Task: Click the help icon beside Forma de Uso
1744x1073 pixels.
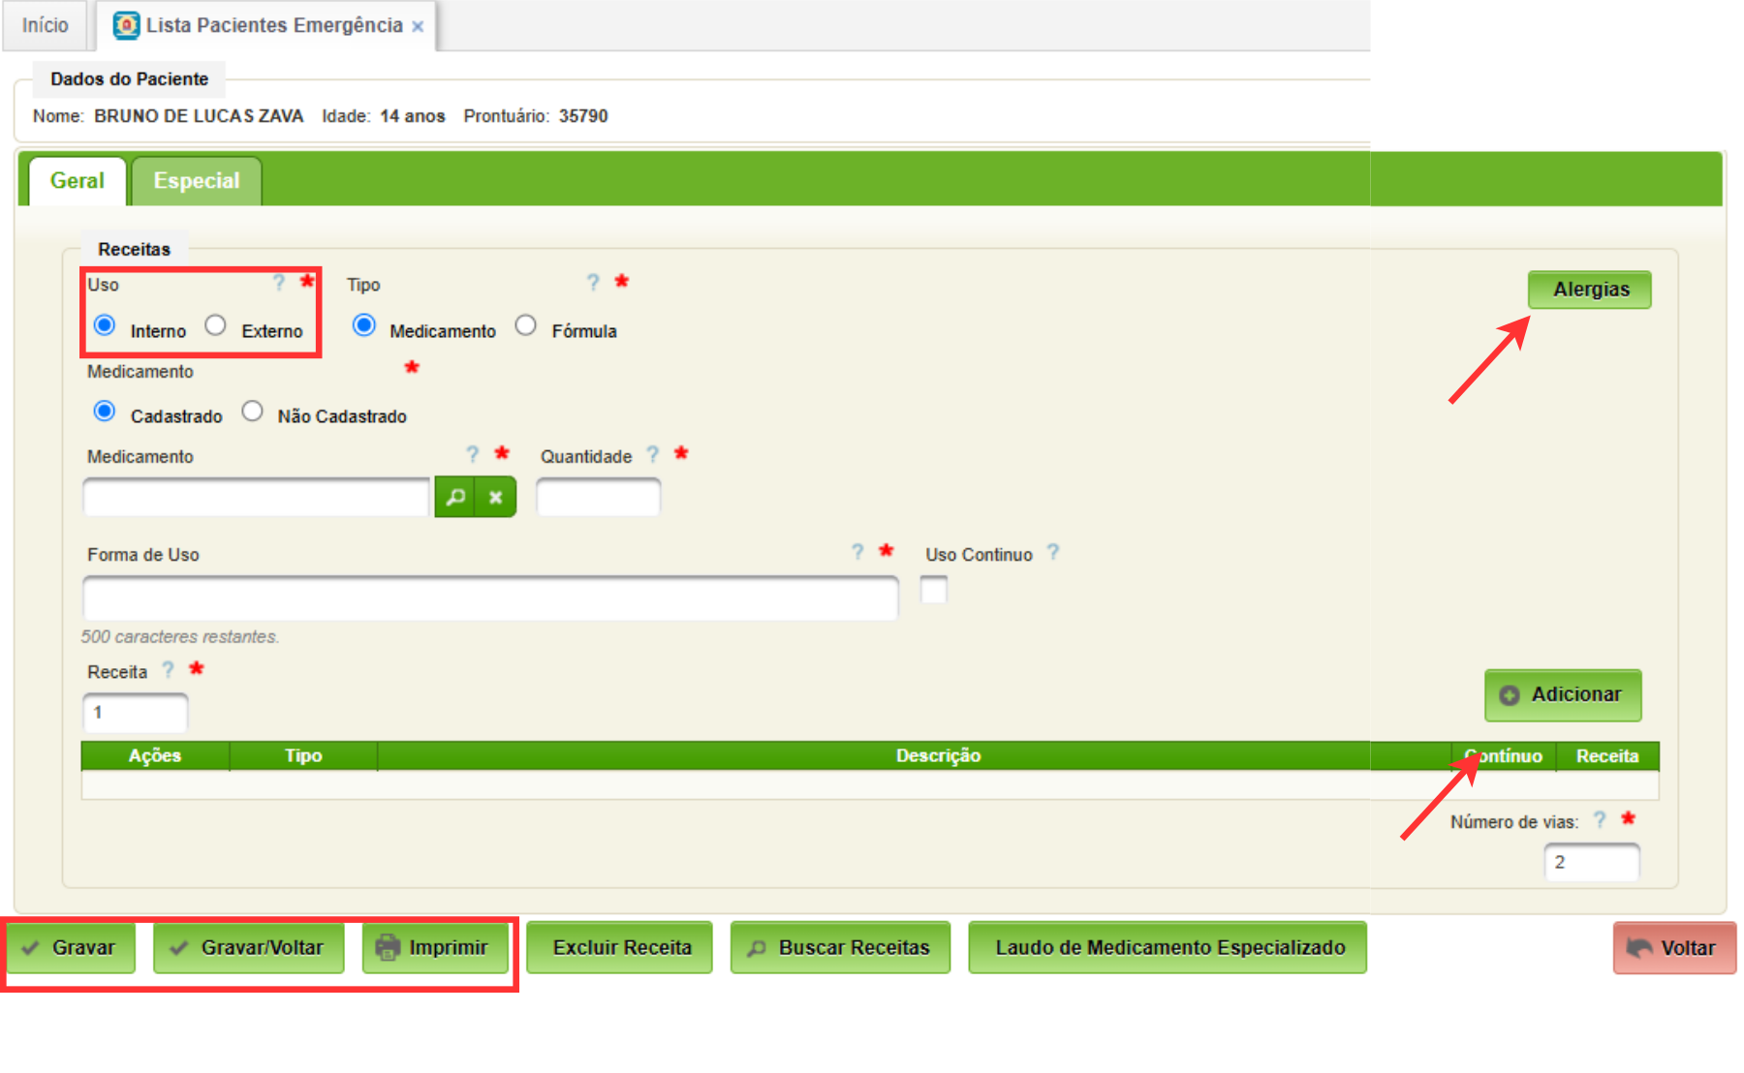Action: pos(857,552)
